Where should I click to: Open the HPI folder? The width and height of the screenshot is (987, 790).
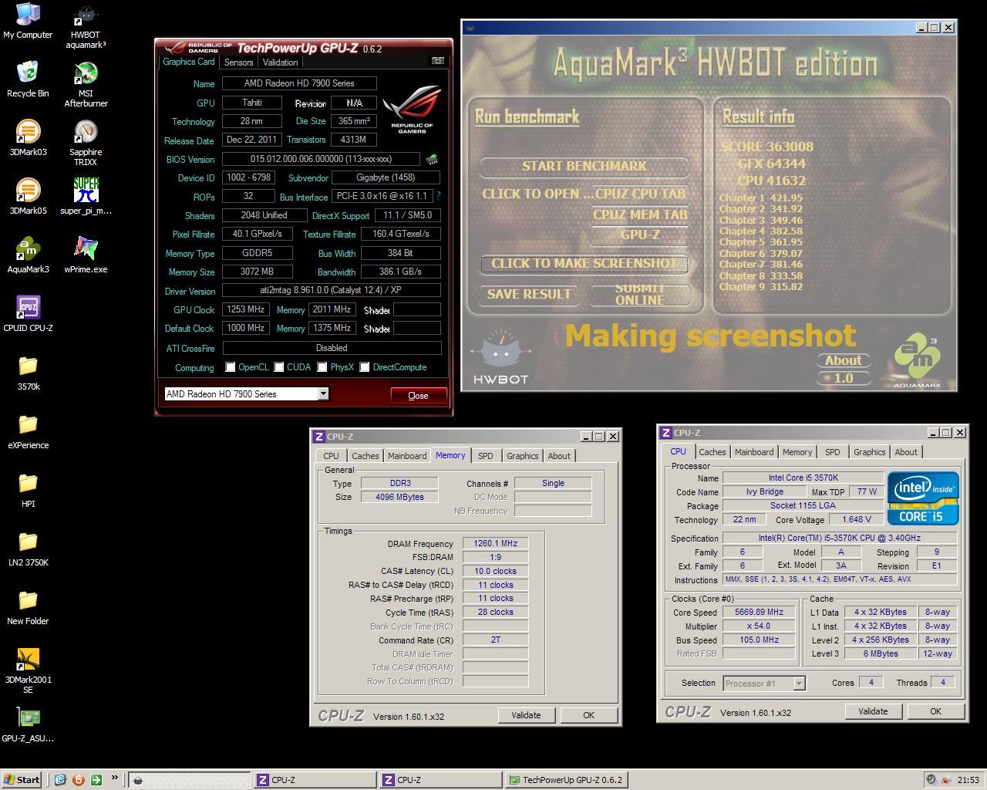point(28,490)
